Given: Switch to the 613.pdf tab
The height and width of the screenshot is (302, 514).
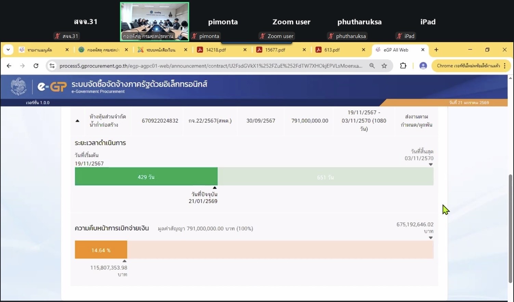Looking at the screenshot, I should point(340,50).
